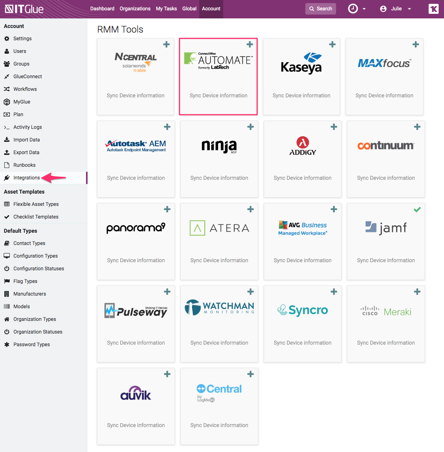Go to My Tasks

tap(166, 9)
